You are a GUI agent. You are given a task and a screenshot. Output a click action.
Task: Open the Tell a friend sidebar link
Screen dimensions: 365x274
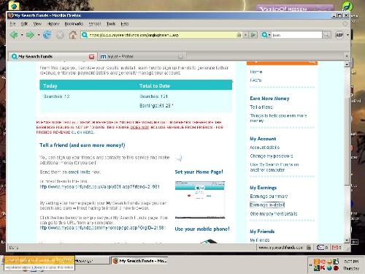[x=261, y=107]
